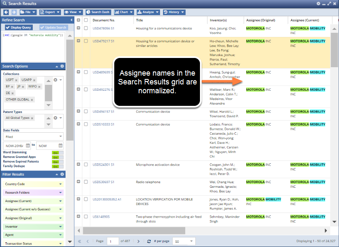Go to next results page
339x247 pixels.
(139, 241)
